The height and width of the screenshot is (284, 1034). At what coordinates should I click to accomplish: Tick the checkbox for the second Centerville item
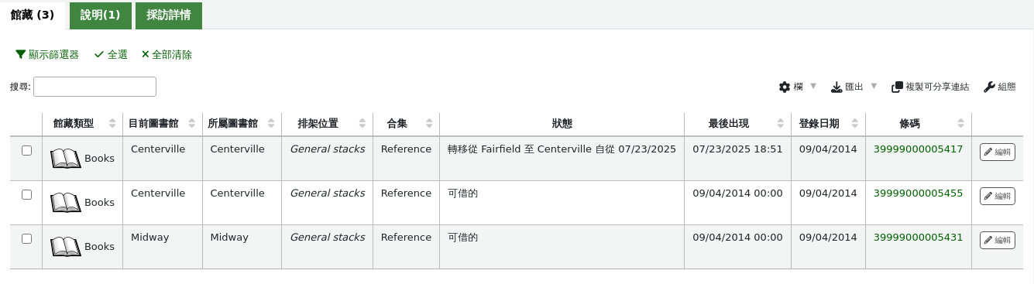click(26, 195)
